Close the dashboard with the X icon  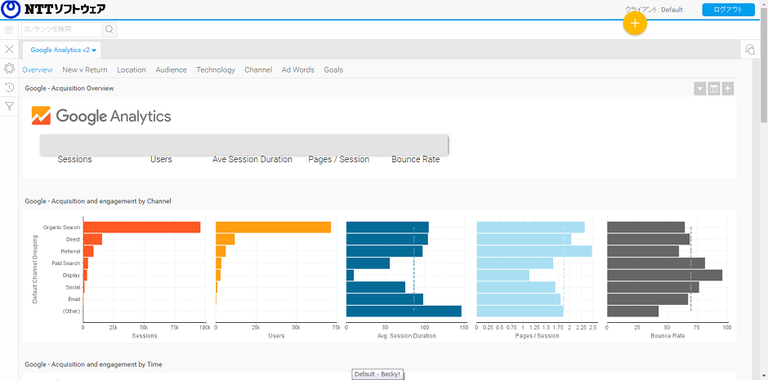tap(9, 49)
